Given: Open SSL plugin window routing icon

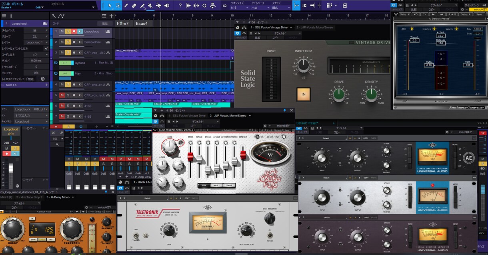Looking at the screenshot, I should click(244, 28).
